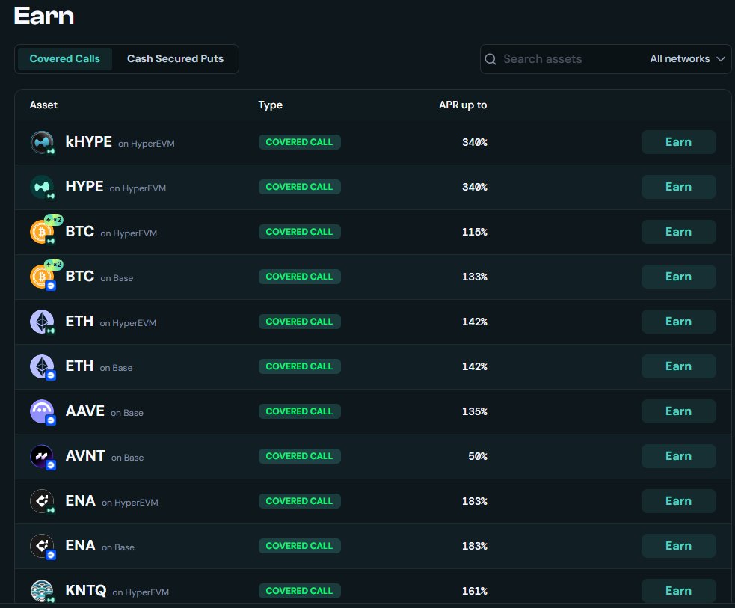Screen dimensions: 735x608
Task: Click the AVNT asset name
Action: click(85, 455)
